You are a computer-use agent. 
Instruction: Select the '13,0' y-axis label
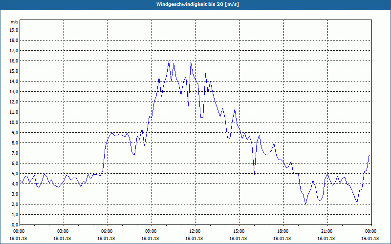(x=14, y=92)
